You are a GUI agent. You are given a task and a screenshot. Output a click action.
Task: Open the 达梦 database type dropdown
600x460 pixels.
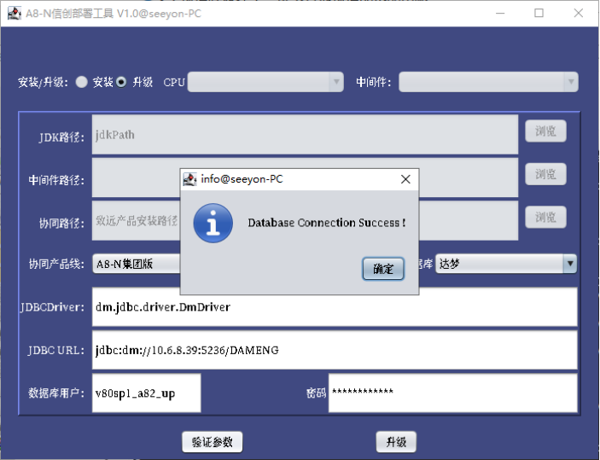click(506, 264)
